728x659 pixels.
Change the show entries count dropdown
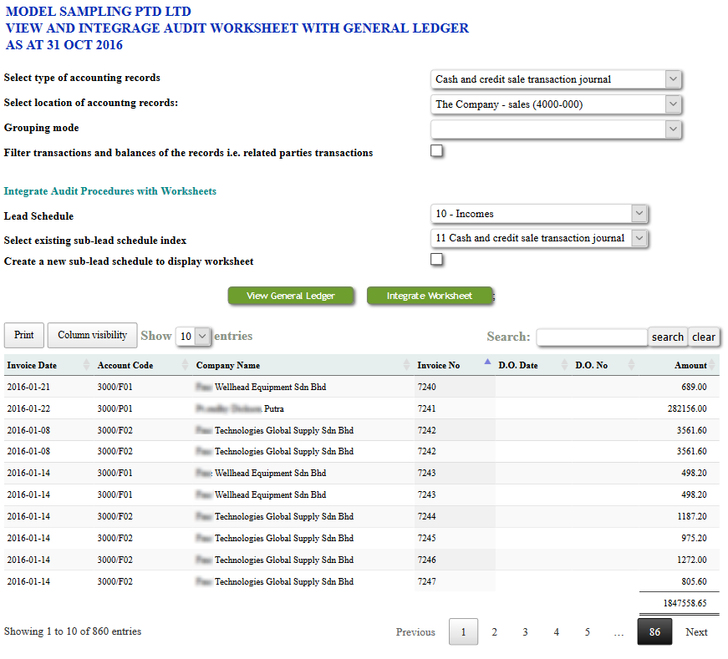pyautogui.click(x=192, y=336)
